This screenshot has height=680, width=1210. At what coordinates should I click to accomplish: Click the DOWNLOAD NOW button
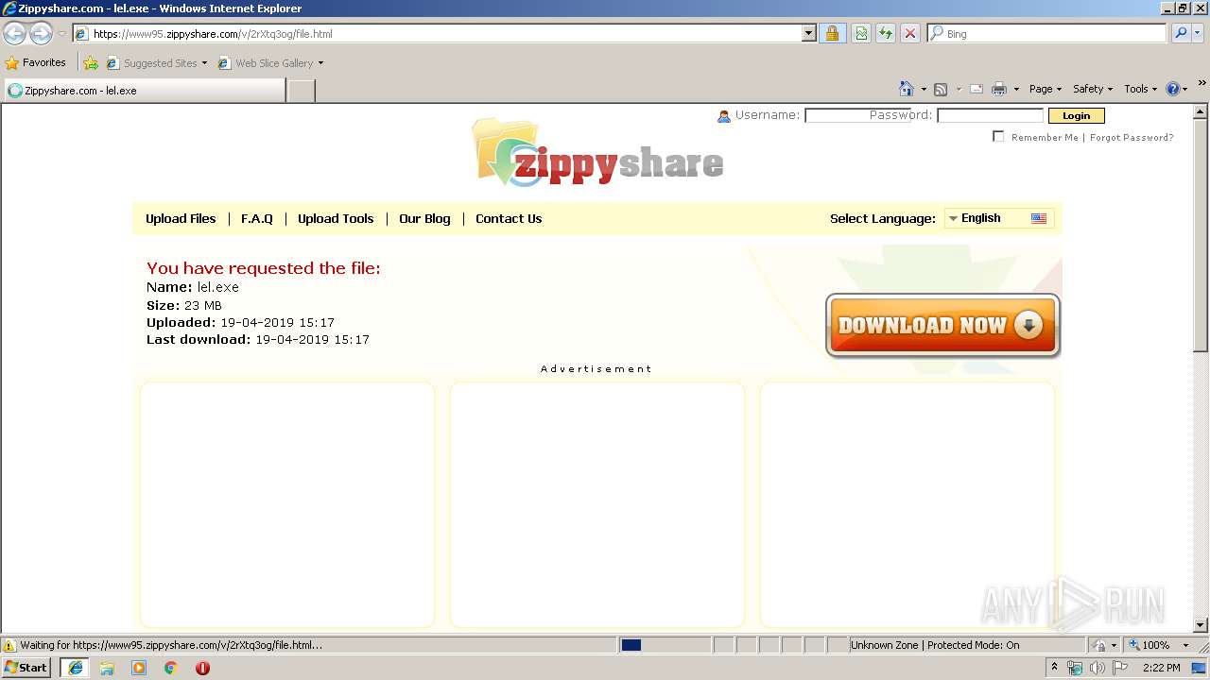942,325
